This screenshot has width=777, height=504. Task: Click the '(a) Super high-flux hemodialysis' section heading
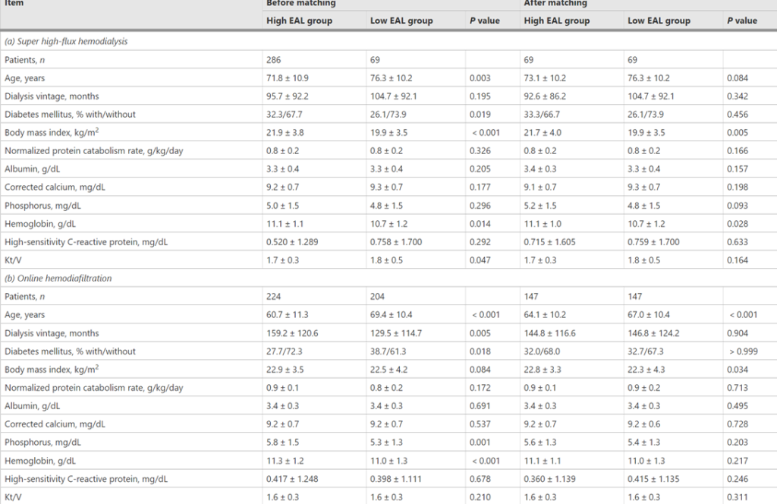[x=66, y=42]
